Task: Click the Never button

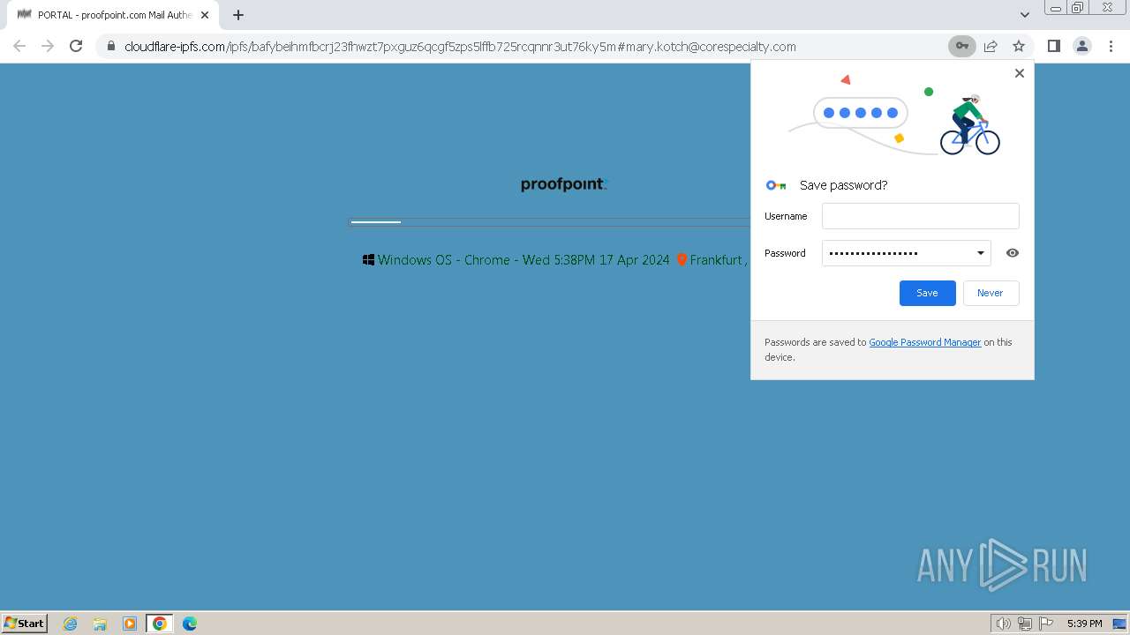Action: (990, 293)
